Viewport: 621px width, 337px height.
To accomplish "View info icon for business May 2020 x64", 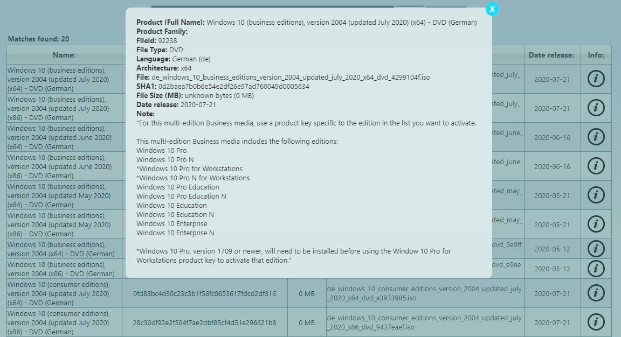I will tap(596, 195).
